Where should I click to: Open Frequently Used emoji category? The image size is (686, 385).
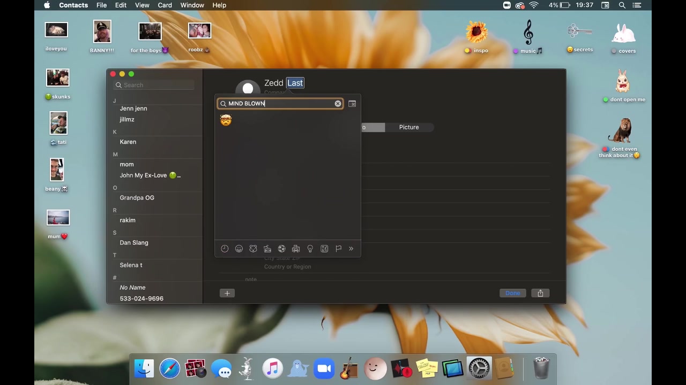[x=225, y=249]
